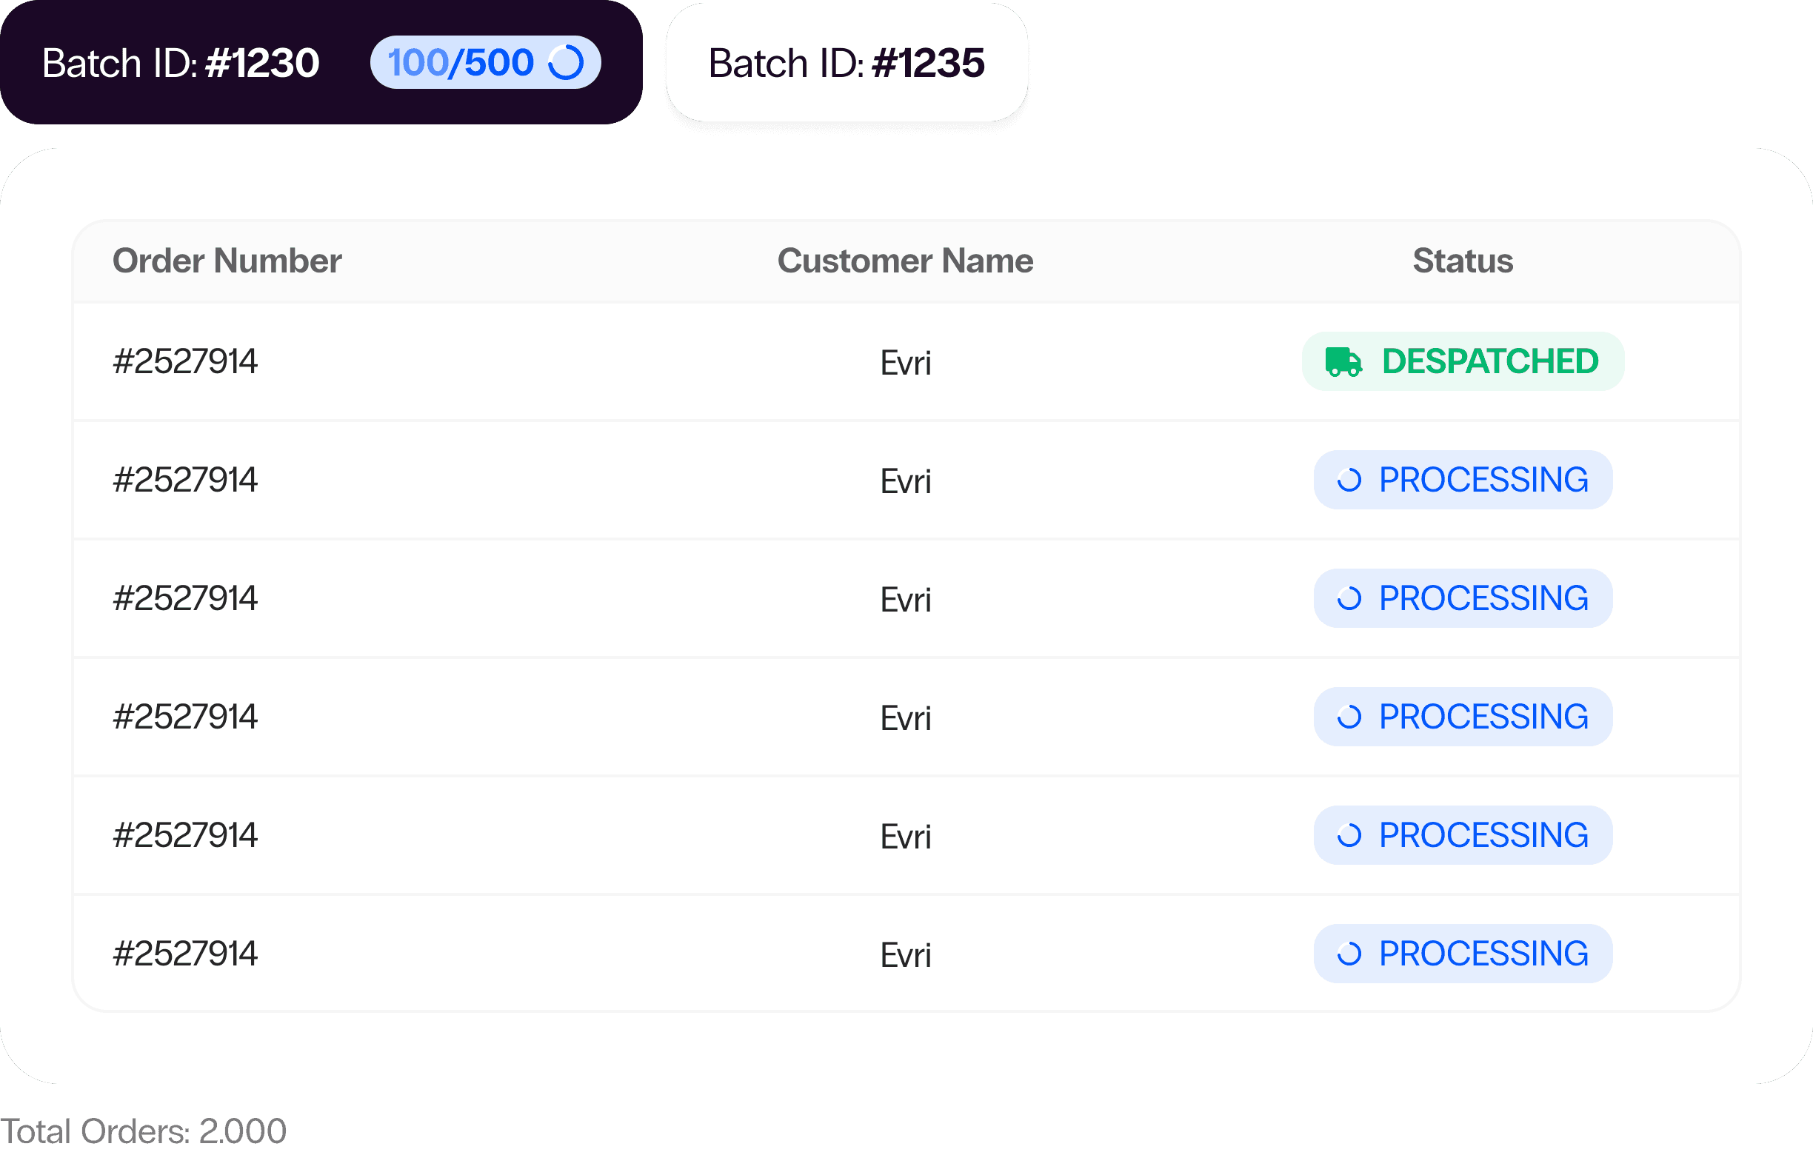
Task: Click the 100/500 progress badge
Action: (486, 62)
